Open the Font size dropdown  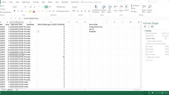tap(29, 7)
